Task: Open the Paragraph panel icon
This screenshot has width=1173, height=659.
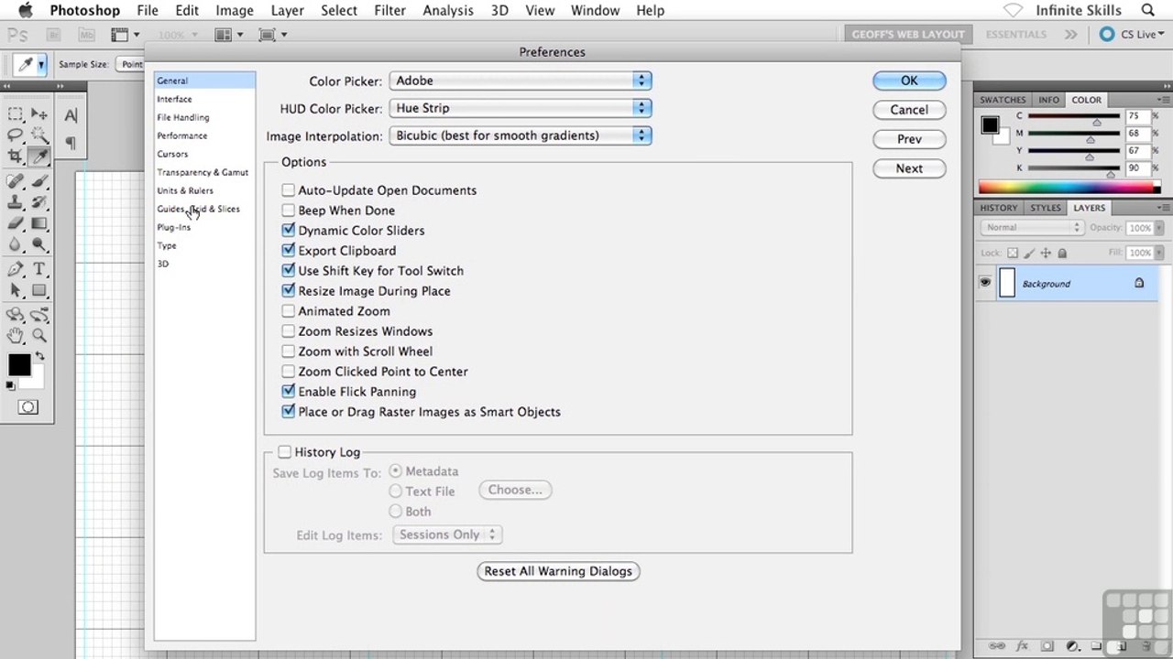Action: (71, 143)
